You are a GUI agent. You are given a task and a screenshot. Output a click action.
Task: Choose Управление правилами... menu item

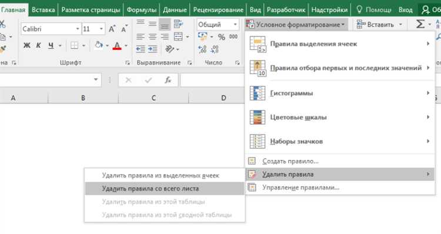click(x=340, y=188)
